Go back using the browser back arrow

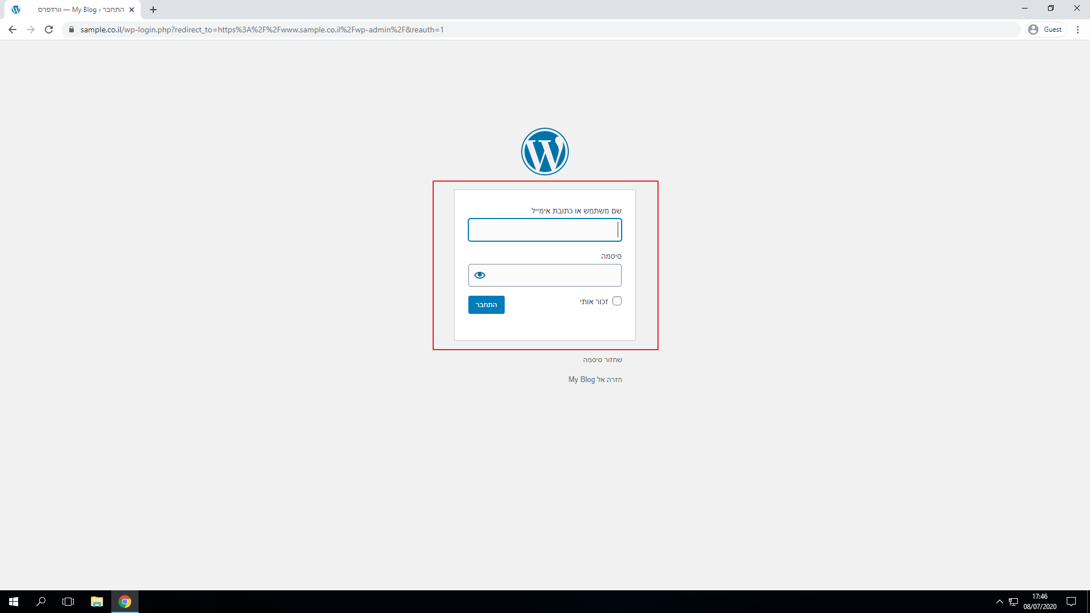12,30
